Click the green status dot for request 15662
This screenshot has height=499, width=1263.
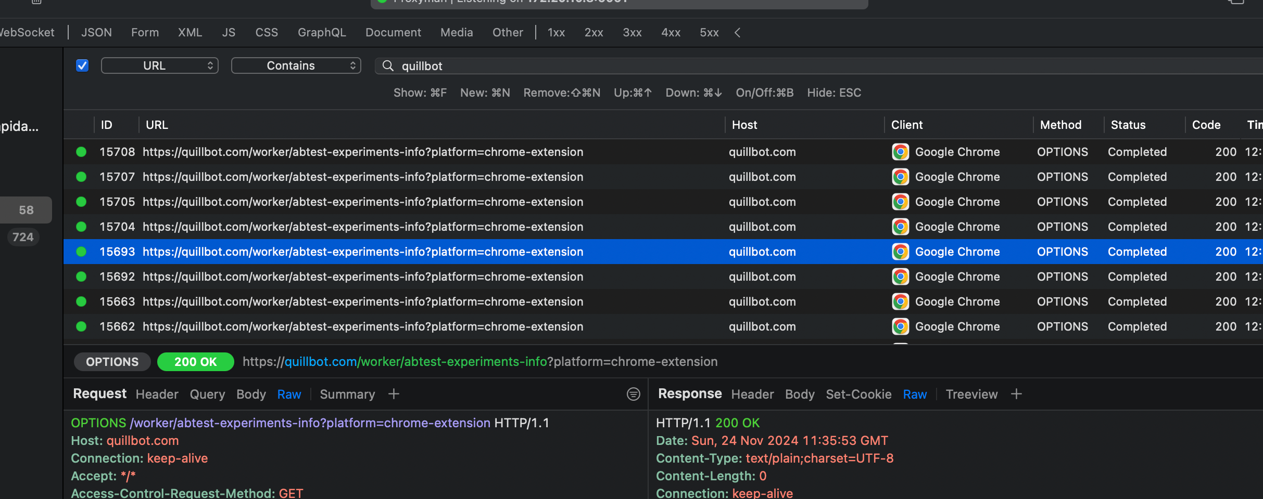click(x=81, y=326)
